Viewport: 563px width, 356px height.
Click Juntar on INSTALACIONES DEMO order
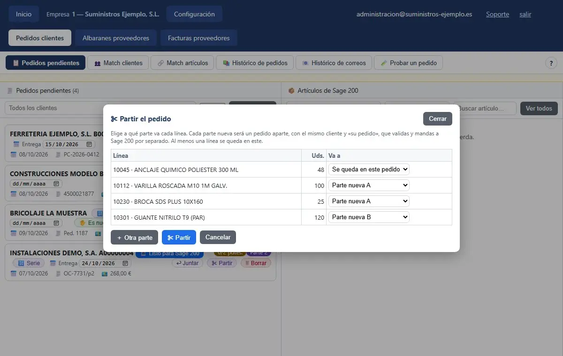tap(188, 263)
